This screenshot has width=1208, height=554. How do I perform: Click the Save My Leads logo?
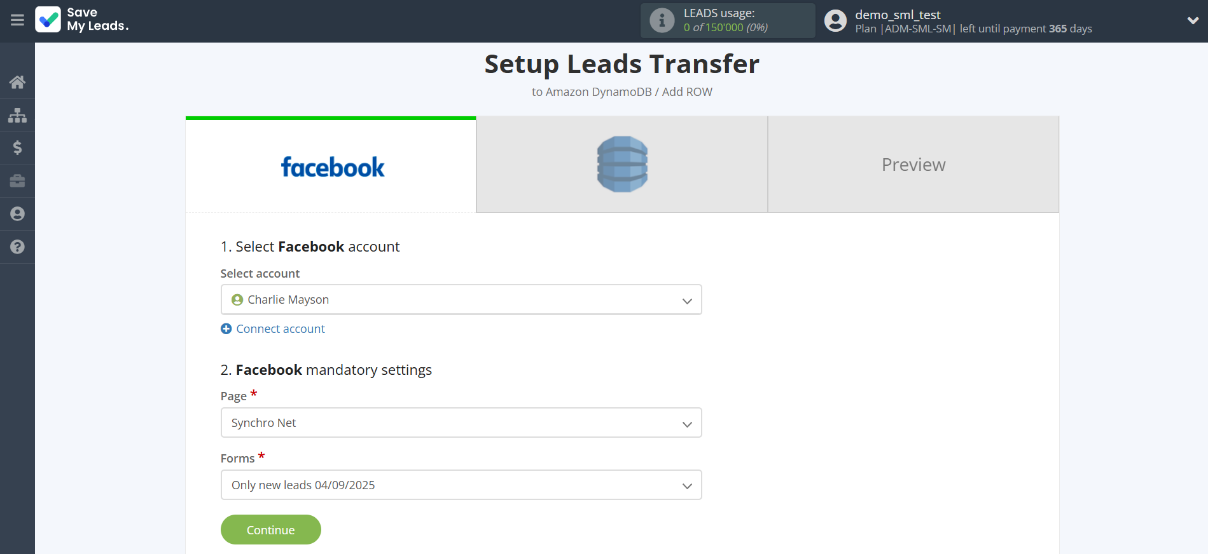[82, 20]
